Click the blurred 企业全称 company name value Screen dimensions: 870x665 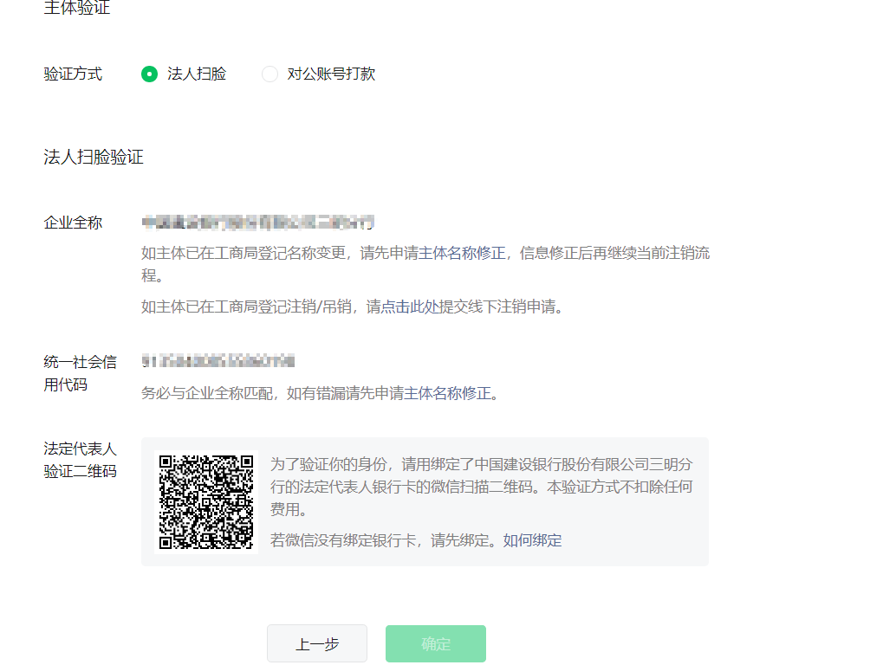point(258,223)
